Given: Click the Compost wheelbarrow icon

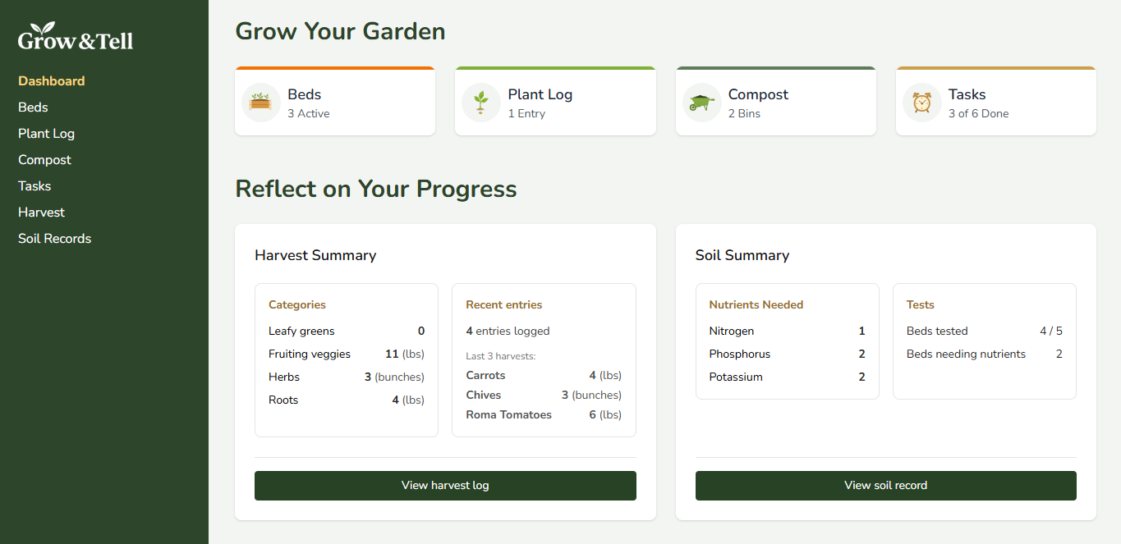Looking at the screenshot, I should pyautogui.click(x=701, y=102).
